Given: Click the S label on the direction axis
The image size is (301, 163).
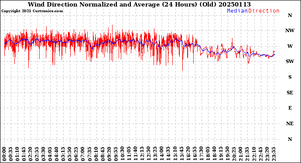Looking at the screenshot, I should [x=290, y=77].
